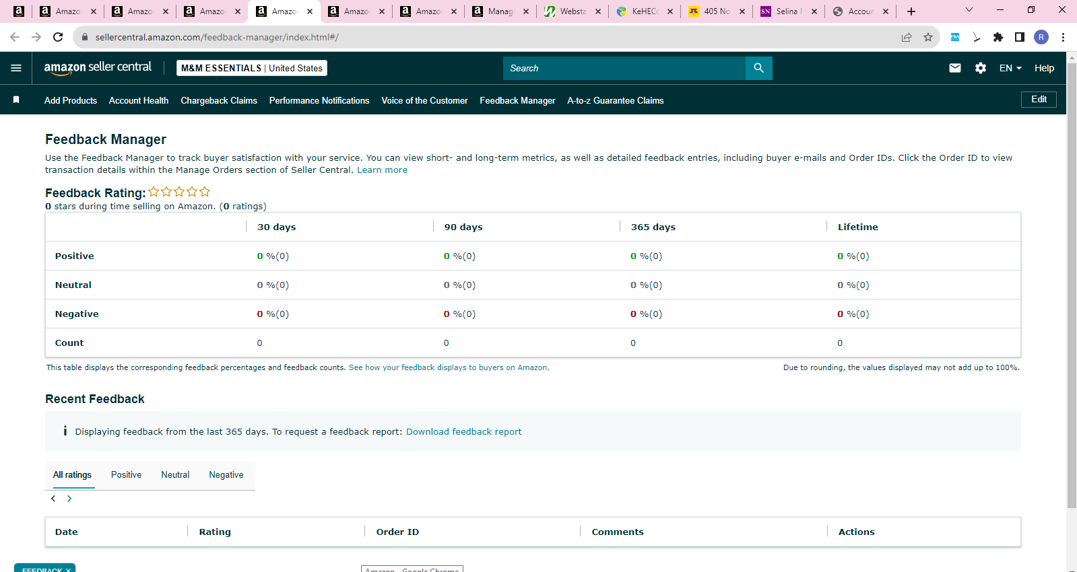Viewport: 1077px width, 572px height.
Task: Click the Amazon Seller Central logo
Action: click(98, 68)
